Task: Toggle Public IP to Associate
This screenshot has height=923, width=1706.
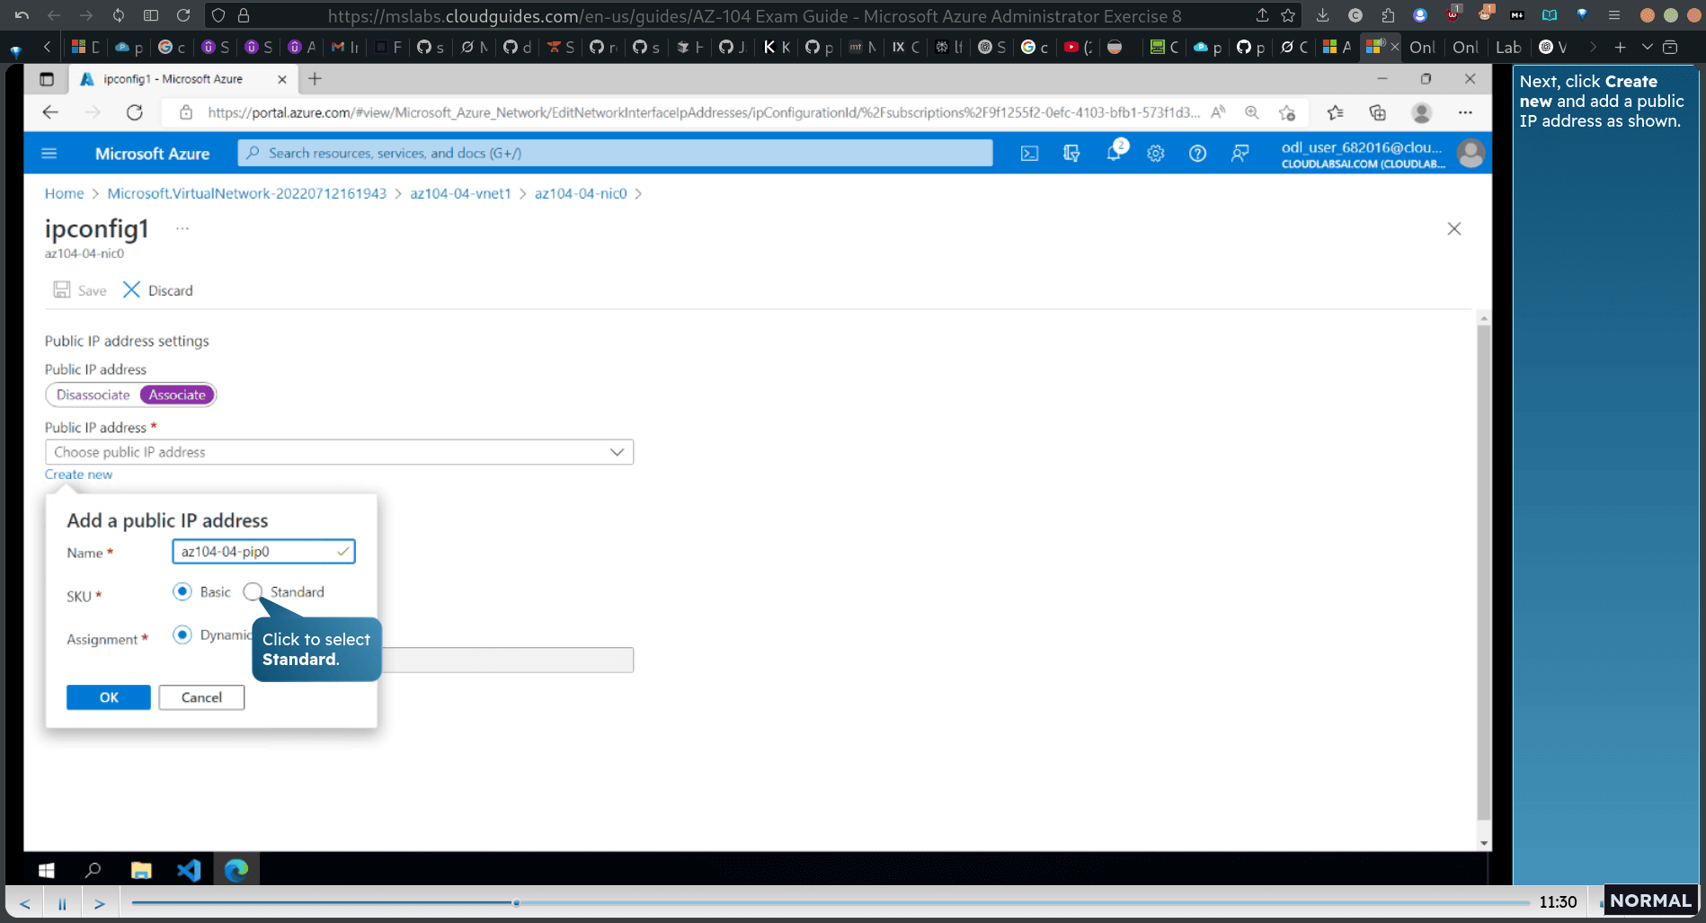Action: 177,395
